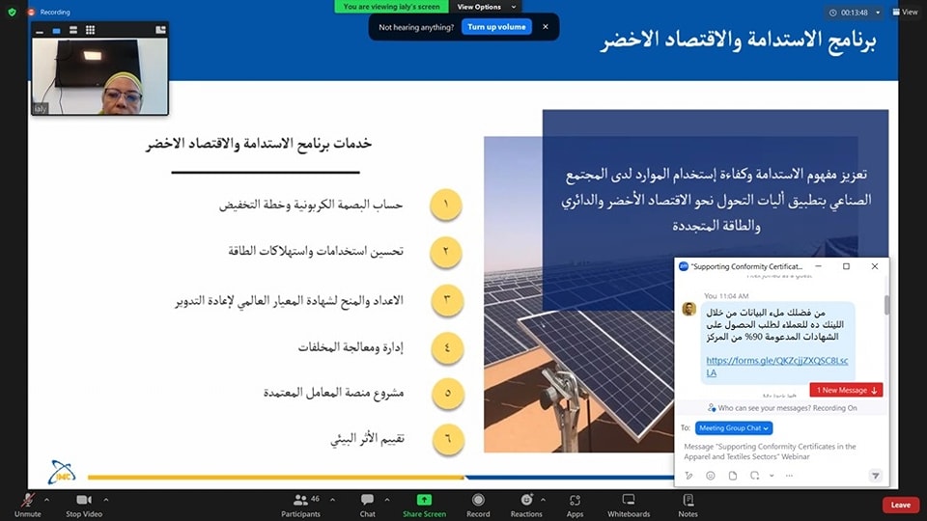Click the emoji icon in chat composer

tap(710, 476)
